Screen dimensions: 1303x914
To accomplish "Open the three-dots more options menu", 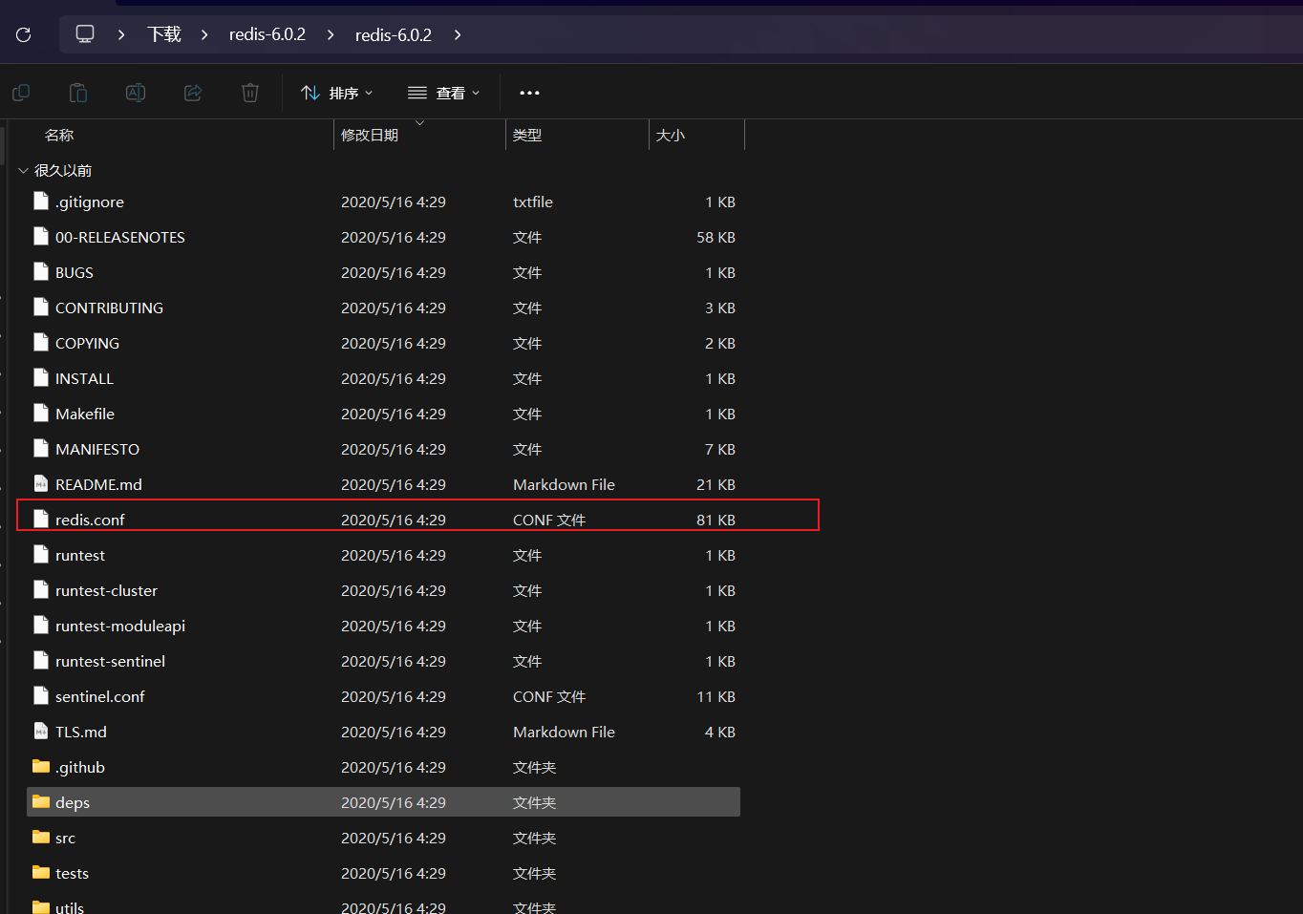I will coord(529,93).
